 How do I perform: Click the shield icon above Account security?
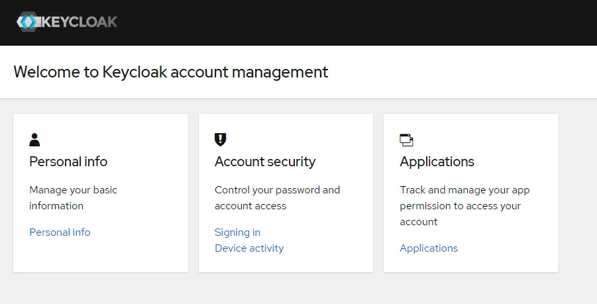221,140
